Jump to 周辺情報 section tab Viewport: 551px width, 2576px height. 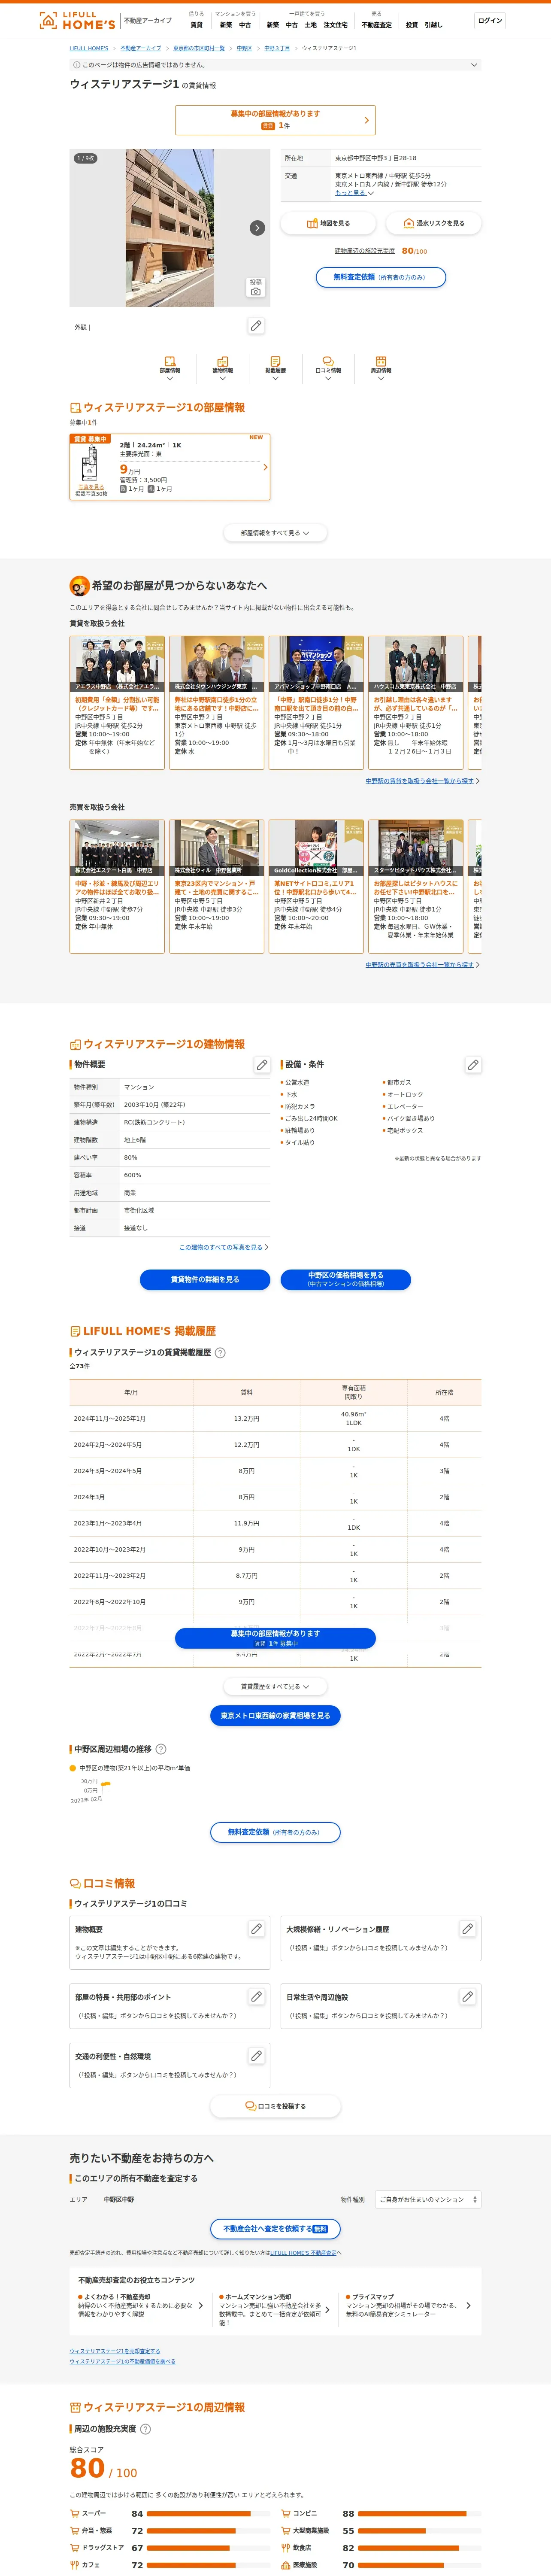click(x=381, y=367)
